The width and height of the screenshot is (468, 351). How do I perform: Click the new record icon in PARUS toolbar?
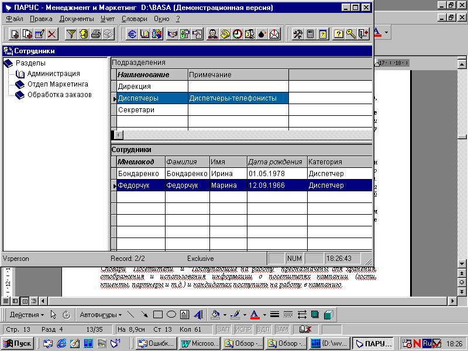15,34
